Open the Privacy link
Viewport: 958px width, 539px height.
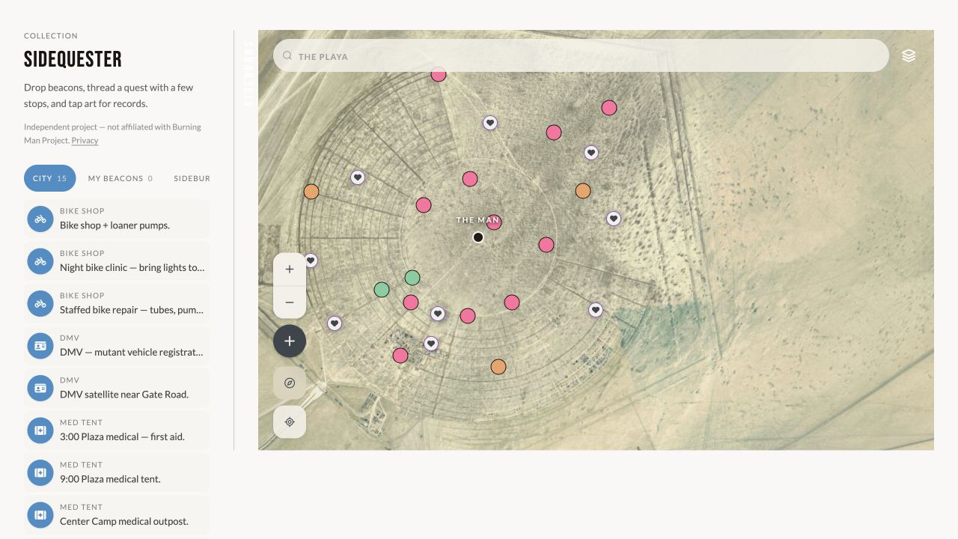pos(85,141)
